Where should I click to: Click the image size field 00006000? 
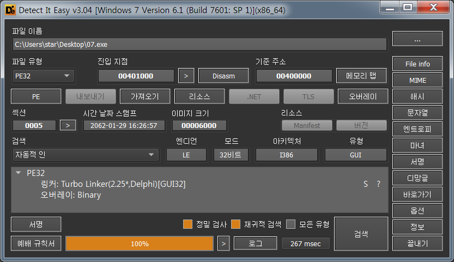click(x=199, y=125)
